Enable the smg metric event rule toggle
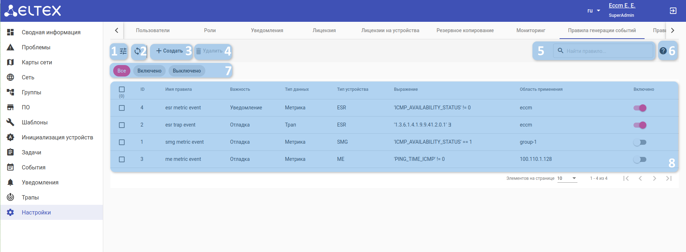The width and height of the screenshot is (686, 252). click(x=640, y=142)
